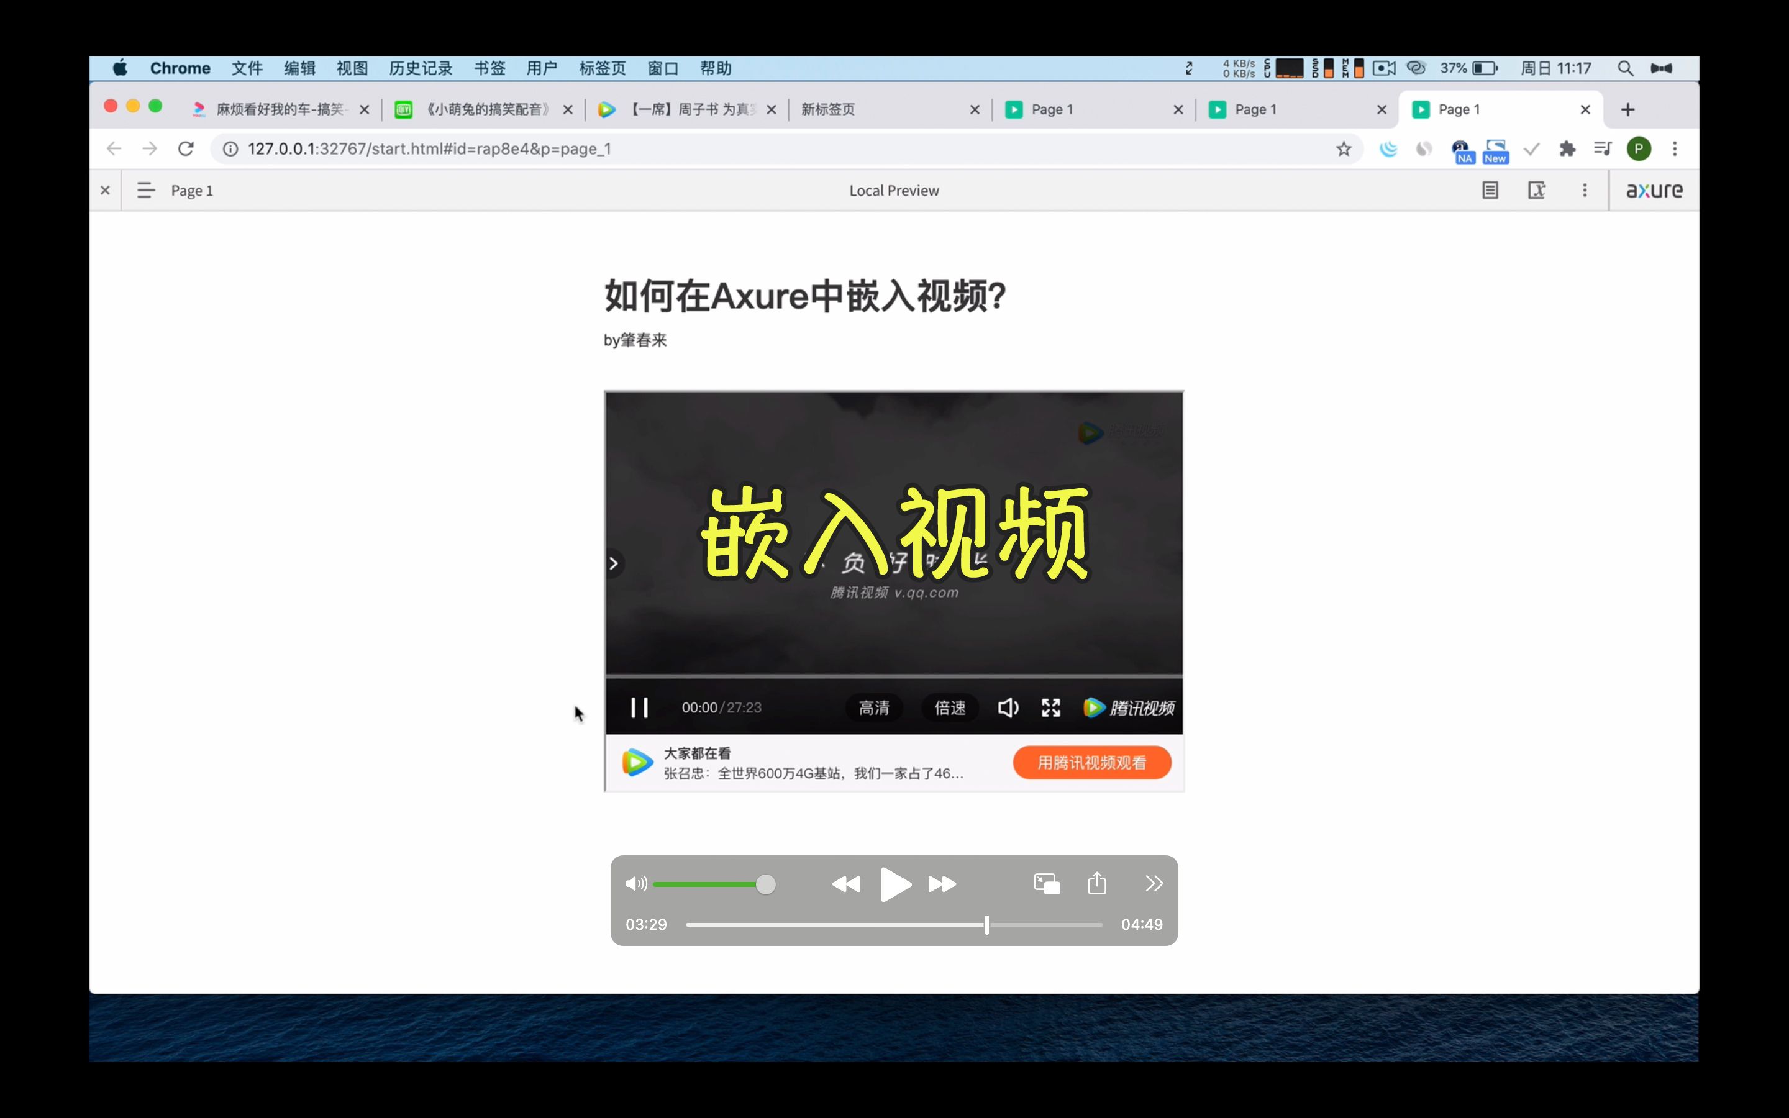Rewind in the QuickTime overlay

click(x=845, y=884)
